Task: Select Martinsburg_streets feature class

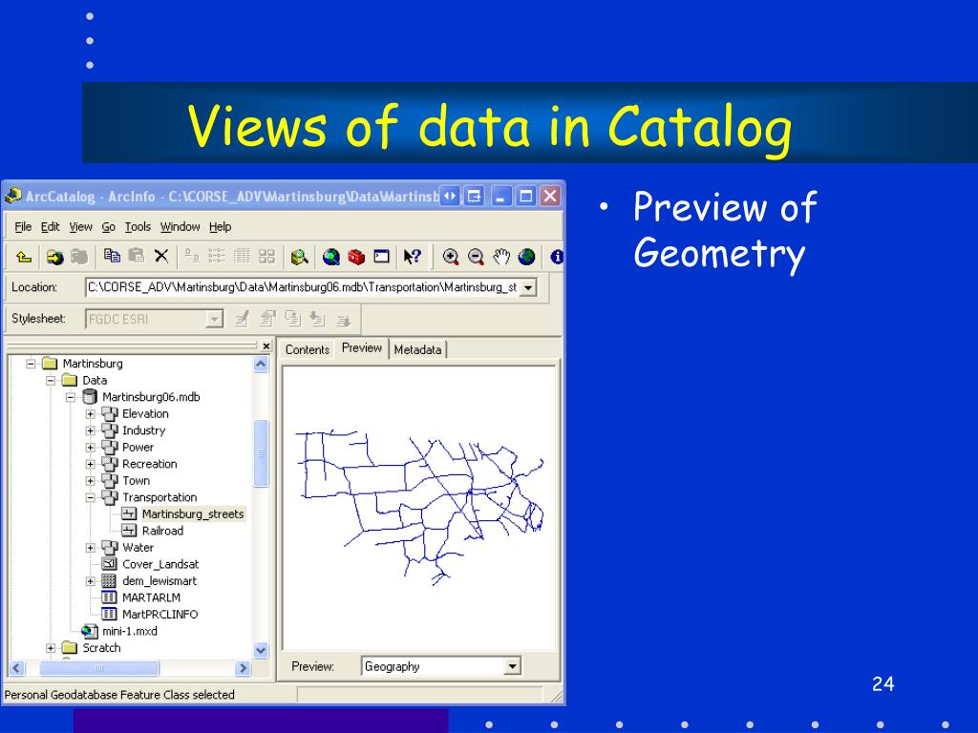Action: pos(193,514)
